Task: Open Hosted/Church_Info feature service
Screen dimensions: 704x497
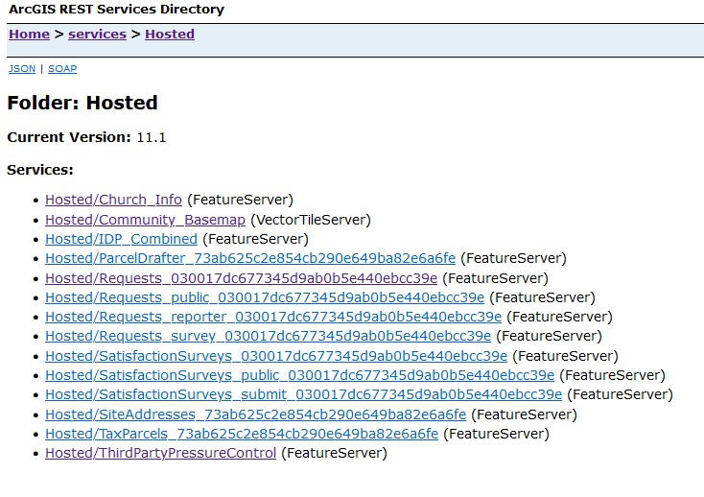Action: [x=113, y=200]
